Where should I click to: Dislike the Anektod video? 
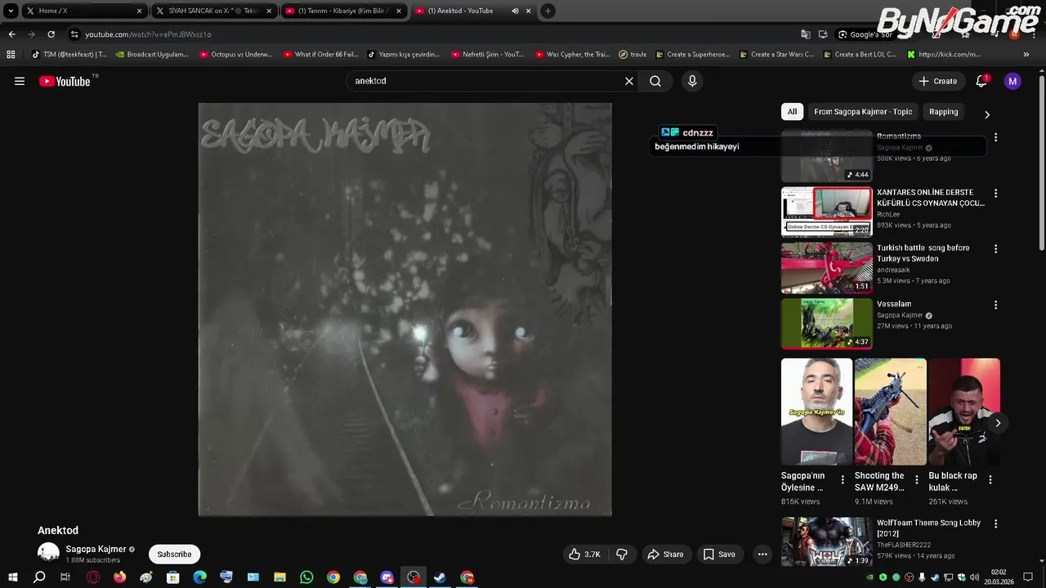(622, 554)
